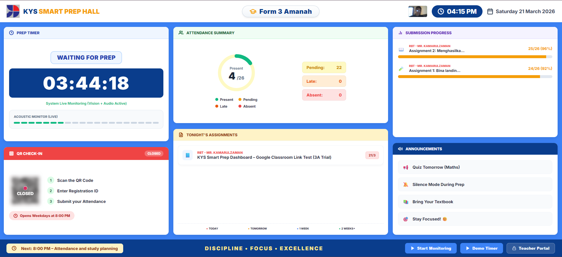The width and height of the screenshot is (562, 257).
Task: Click the muted bell icon on Silence Mode
Action: [x=406, y=184]
